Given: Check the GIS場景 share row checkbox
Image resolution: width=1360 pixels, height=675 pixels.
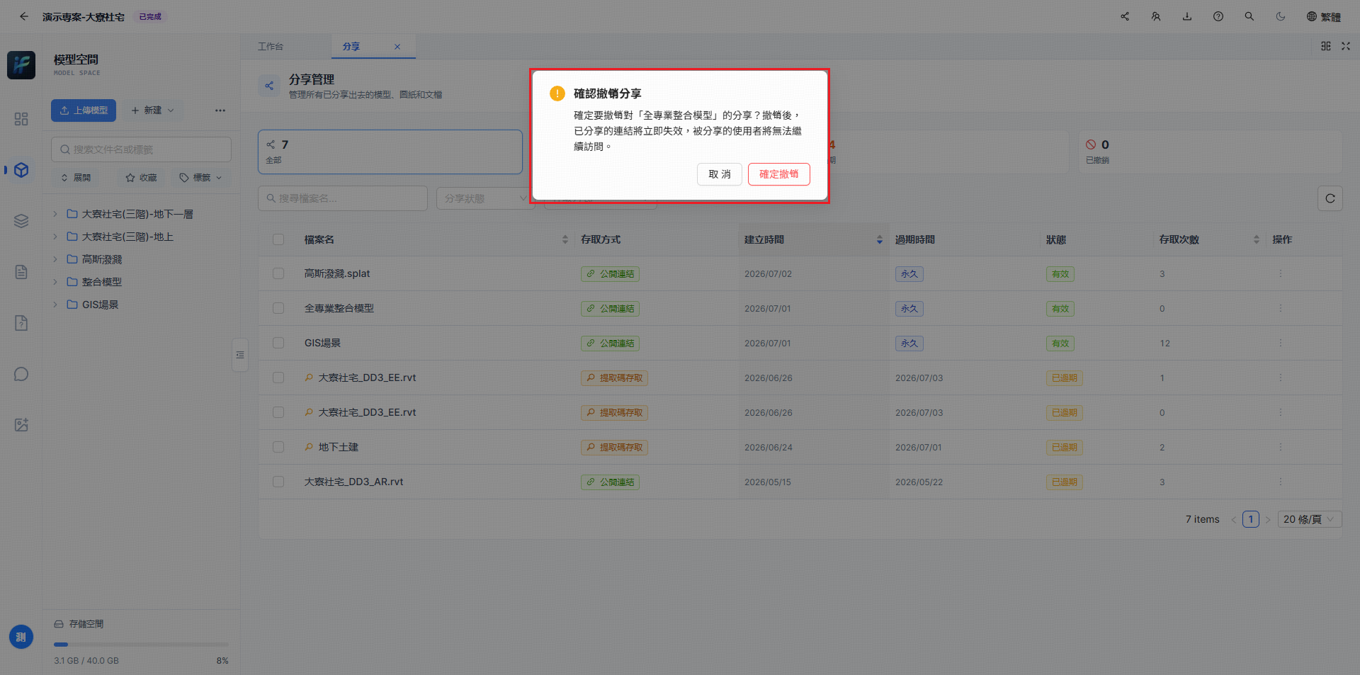Looking at the screenshot, I should (x=278, y=343).
